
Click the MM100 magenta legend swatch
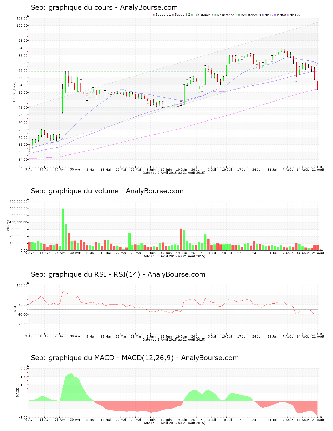click(x=287, y=15)
